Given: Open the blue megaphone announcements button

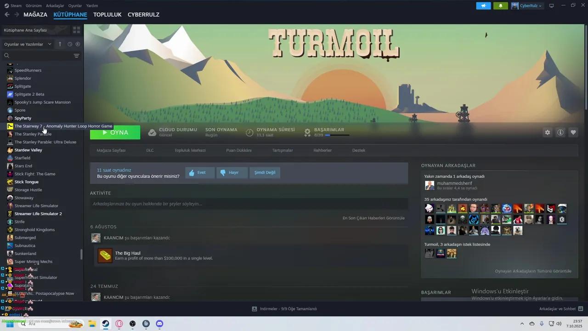Looking at the screenshot, I should [483, 6].
